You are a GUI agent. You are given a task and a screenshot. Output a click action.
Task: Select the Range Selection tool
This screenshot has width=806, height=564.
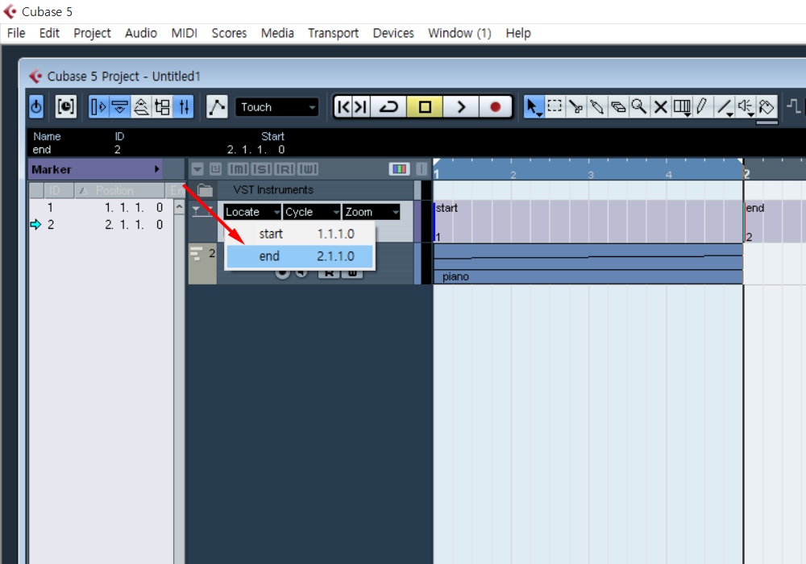click(555, 107)
